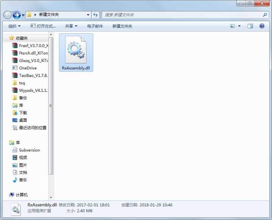
Task: Click the change view icon on toolbar
Action: pos(233,26)
